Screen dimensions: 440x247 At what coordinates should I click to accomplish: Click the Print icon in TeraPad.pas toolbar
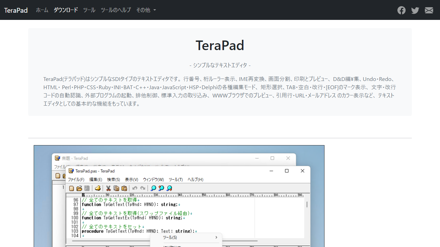98,188
